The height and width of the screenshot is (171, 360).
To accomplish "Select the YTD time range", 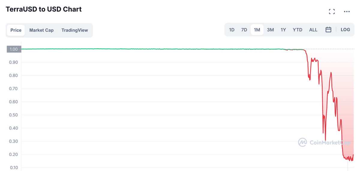I will click(x=297, y=30).
